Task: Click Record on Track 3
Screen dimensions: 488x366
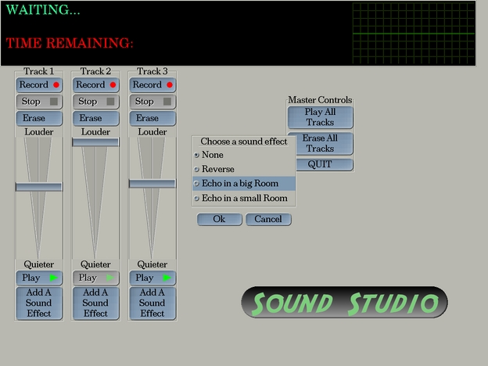Action: coord(152,84)
